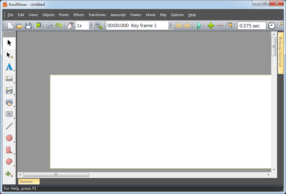The height and width of the screenshot is (194, 286).
Task: Click the scroll left arrow
Action: tap(20, 175)
